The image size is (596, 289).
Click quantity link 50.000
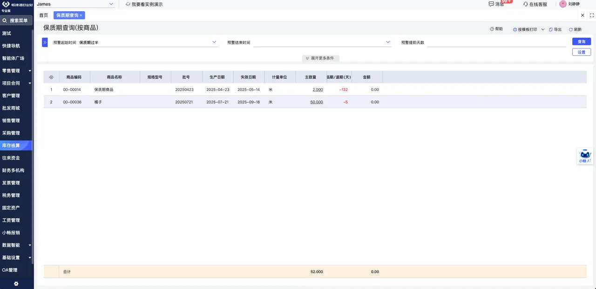[x=317, y=102]
